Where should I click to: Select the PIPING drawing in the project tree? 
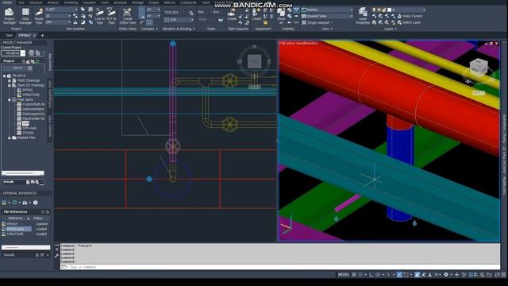(27, 90)
